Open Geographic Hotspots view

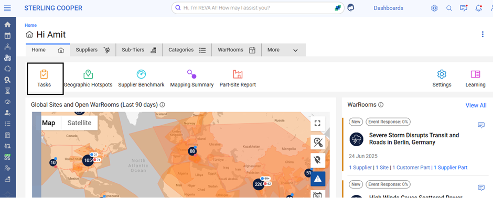(88, 74)
